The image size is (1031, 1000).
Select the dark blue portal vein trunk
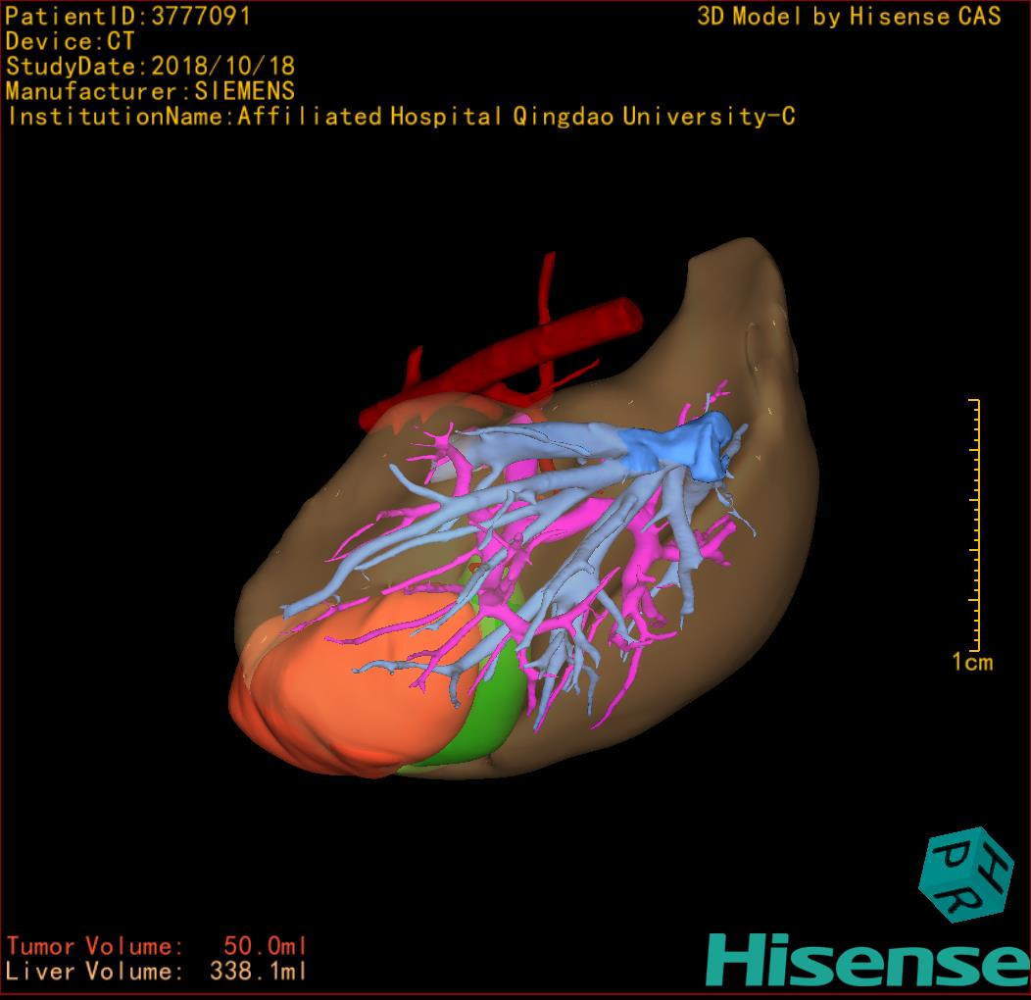tap(684, 446)
